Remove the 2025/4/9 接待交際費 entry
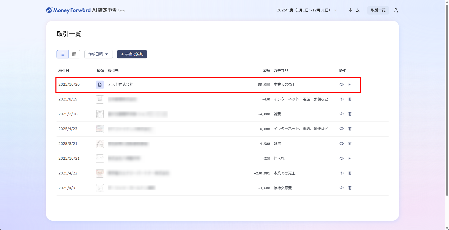This screenshot has width=449, height=230. pos(350,188)
